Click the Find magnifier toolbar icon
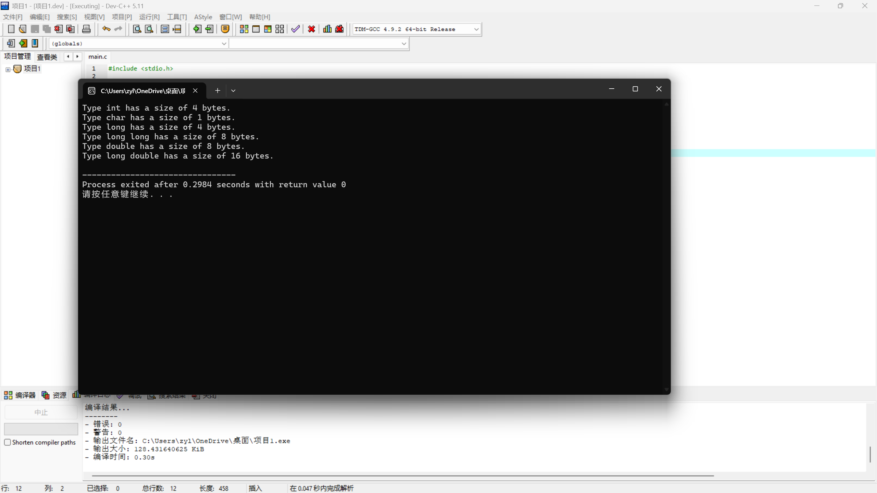The width and height of the screenshot is (877, 493). (137, 29)
